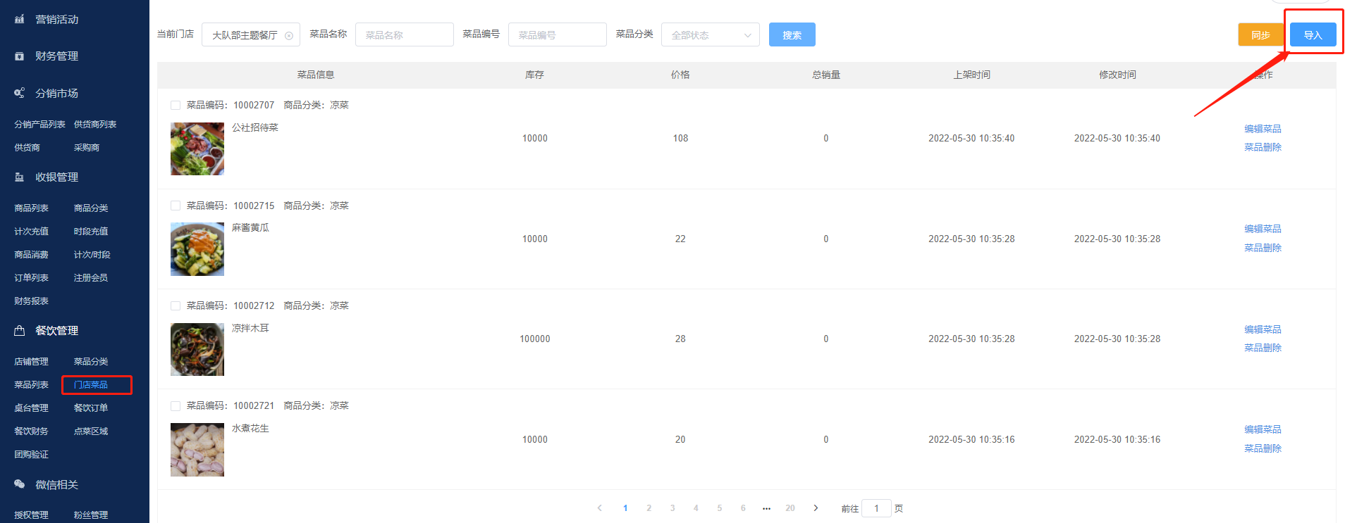Focus the 菜品名称 search input field

click(404, 35)
